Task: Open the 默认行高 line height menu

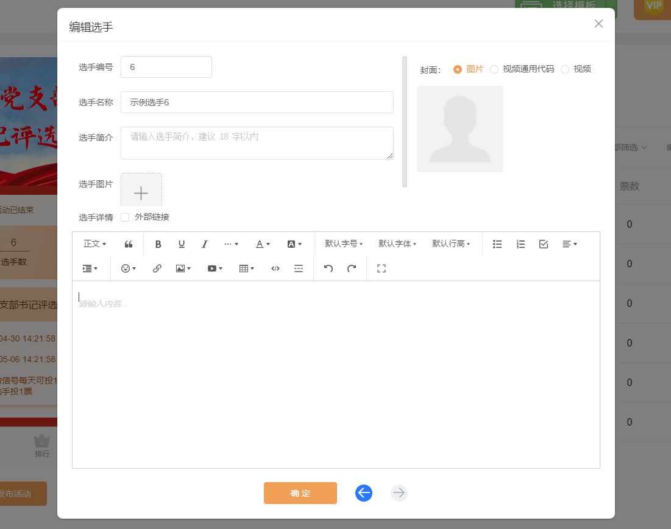Action: tap(451, 244)
